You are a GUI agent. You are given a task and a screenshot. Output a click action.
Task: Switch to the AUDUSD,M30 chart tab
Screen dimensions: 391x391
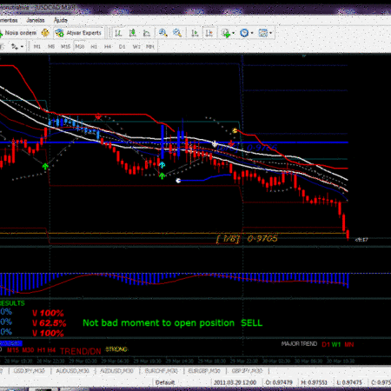pyautogui.click(x=72, y=371)
